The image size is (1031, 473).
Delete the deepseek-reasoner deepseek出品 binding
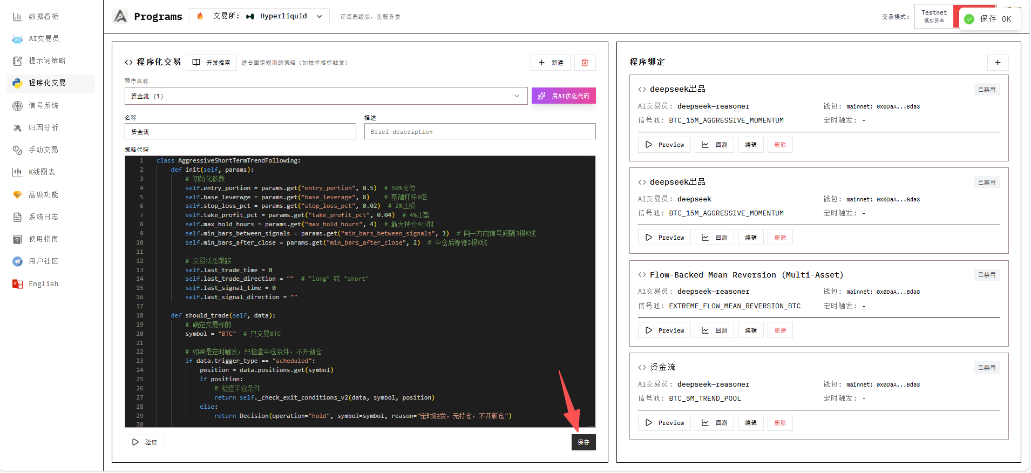pyautogui.click(x=780, y=145)
